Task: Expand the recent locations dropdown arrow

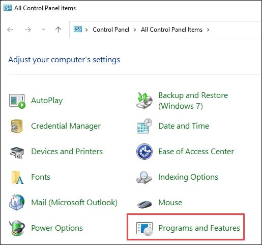Action: click(x=43, y=30)
